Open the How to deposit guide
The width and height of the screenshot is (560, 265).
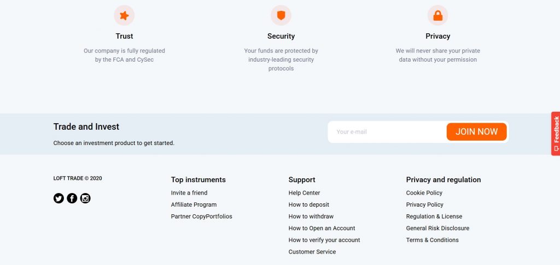tap(308, 204)
